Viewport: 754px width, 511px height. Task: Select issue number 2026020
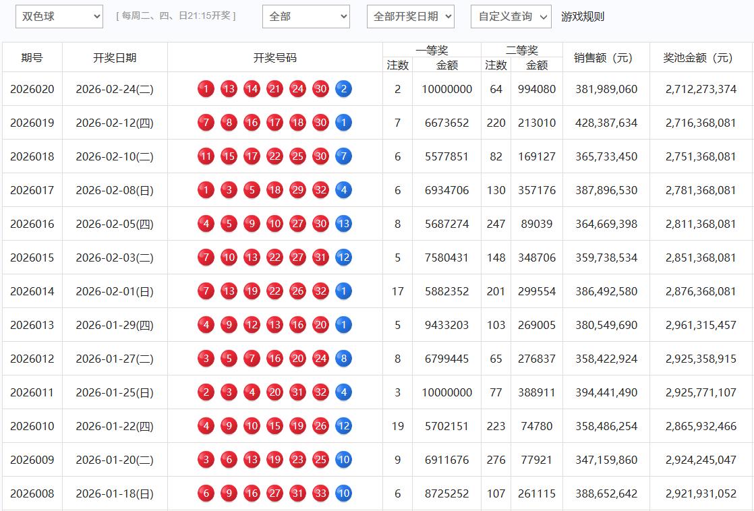32,89
